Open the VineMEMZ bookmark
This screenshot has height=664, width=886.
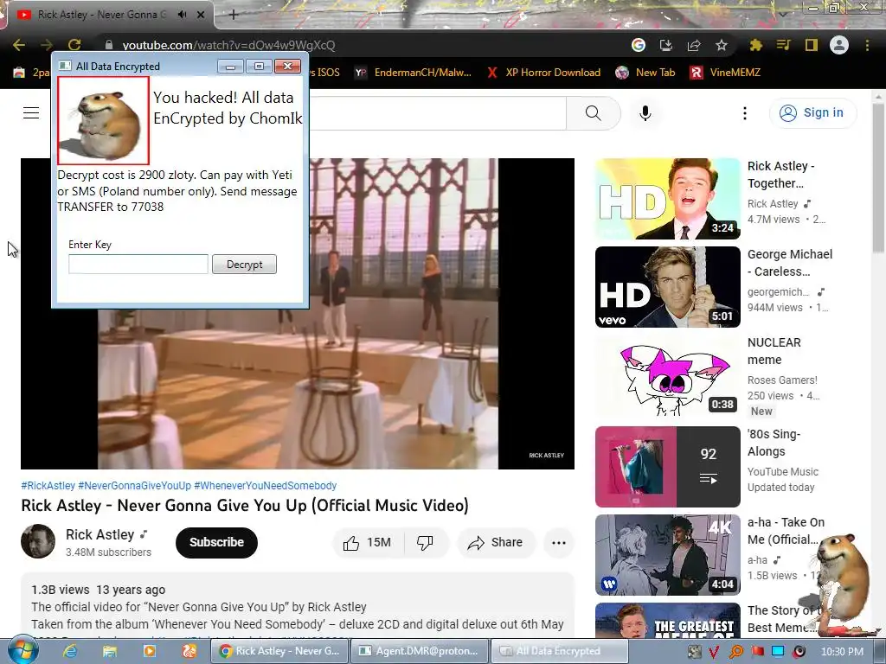point(726,73)
